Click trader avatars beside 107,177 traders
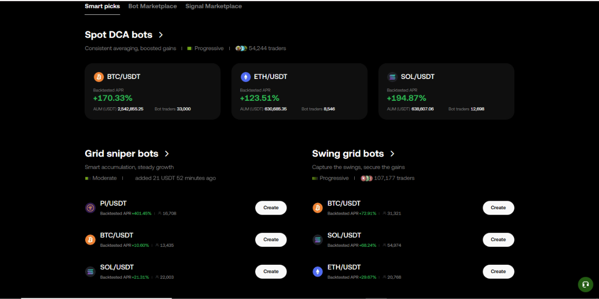Image resolution: width=599 pixels, height=299 pixels. click(x=366, y=178)
